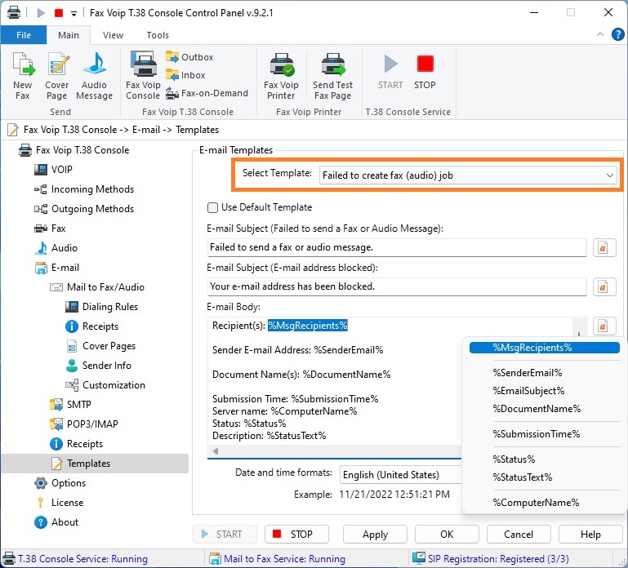This screenshot has width=628, height=568.
Task: Select About in the tree
Action: click(57, 522)
